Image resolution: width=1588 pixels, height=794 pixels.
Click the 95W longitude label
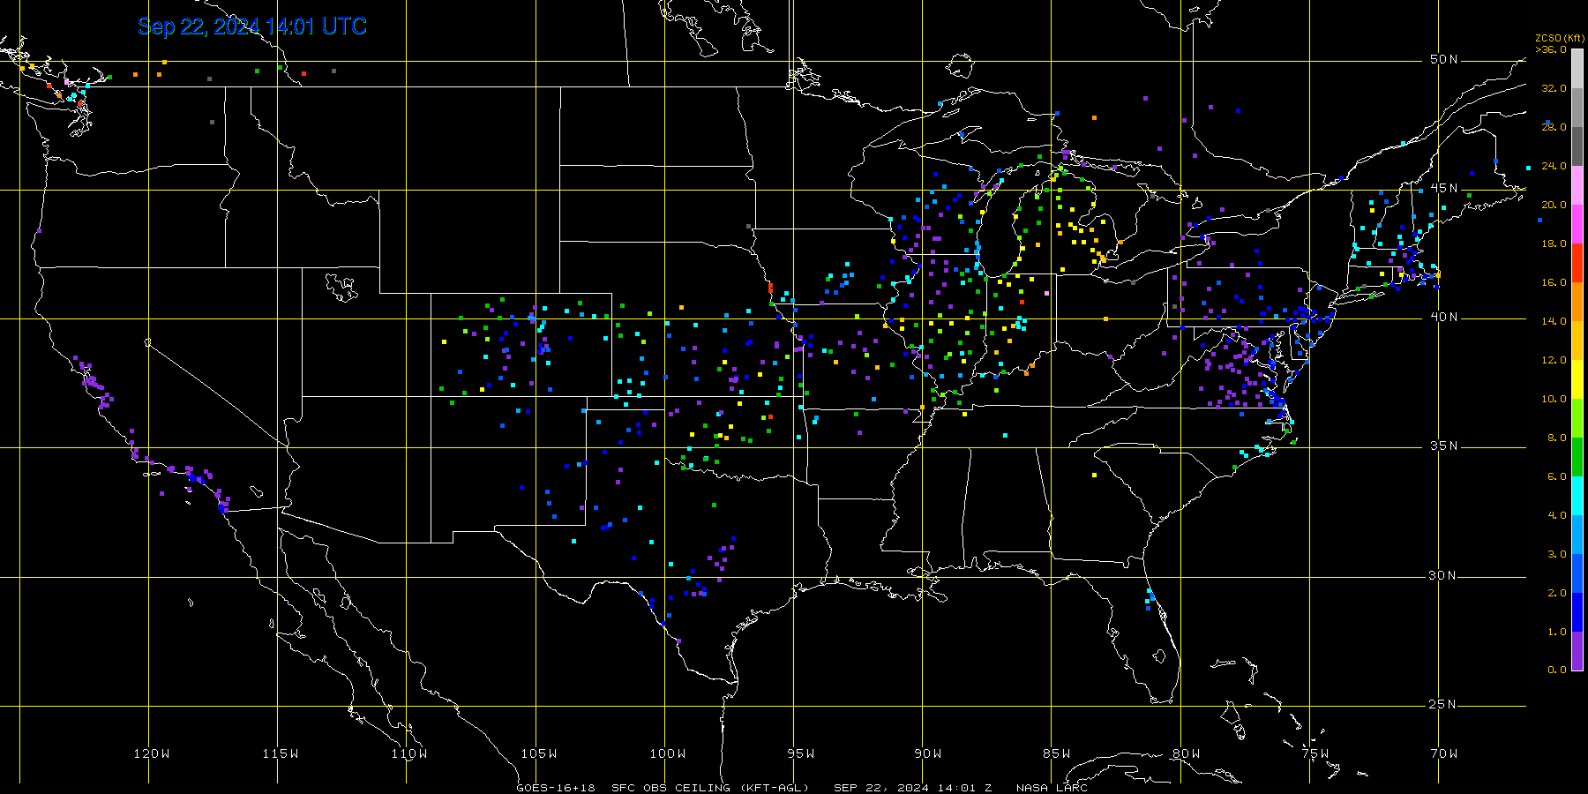pyautogui.click(x=801, y=753)
